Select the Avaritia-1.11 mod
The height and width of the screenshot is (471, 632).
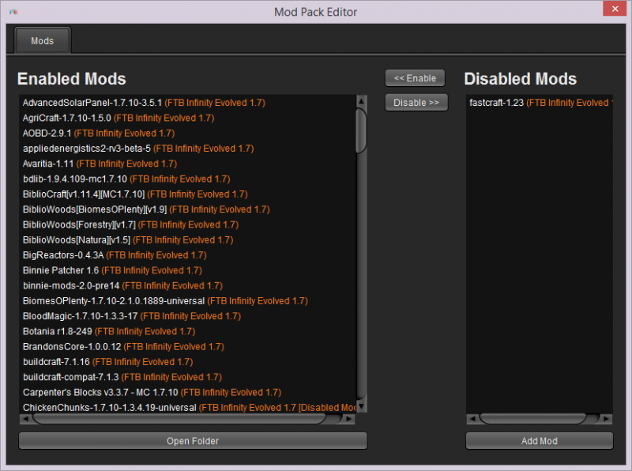(75, 163)
